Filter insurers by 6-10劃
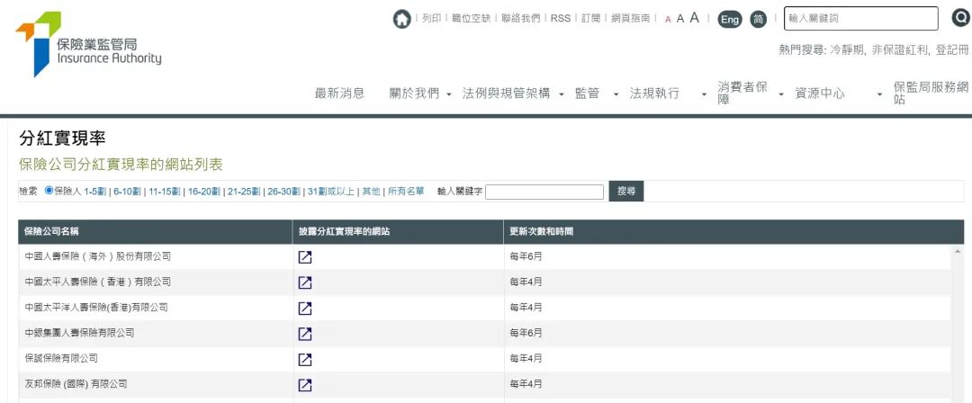 (x=128, y=192)
